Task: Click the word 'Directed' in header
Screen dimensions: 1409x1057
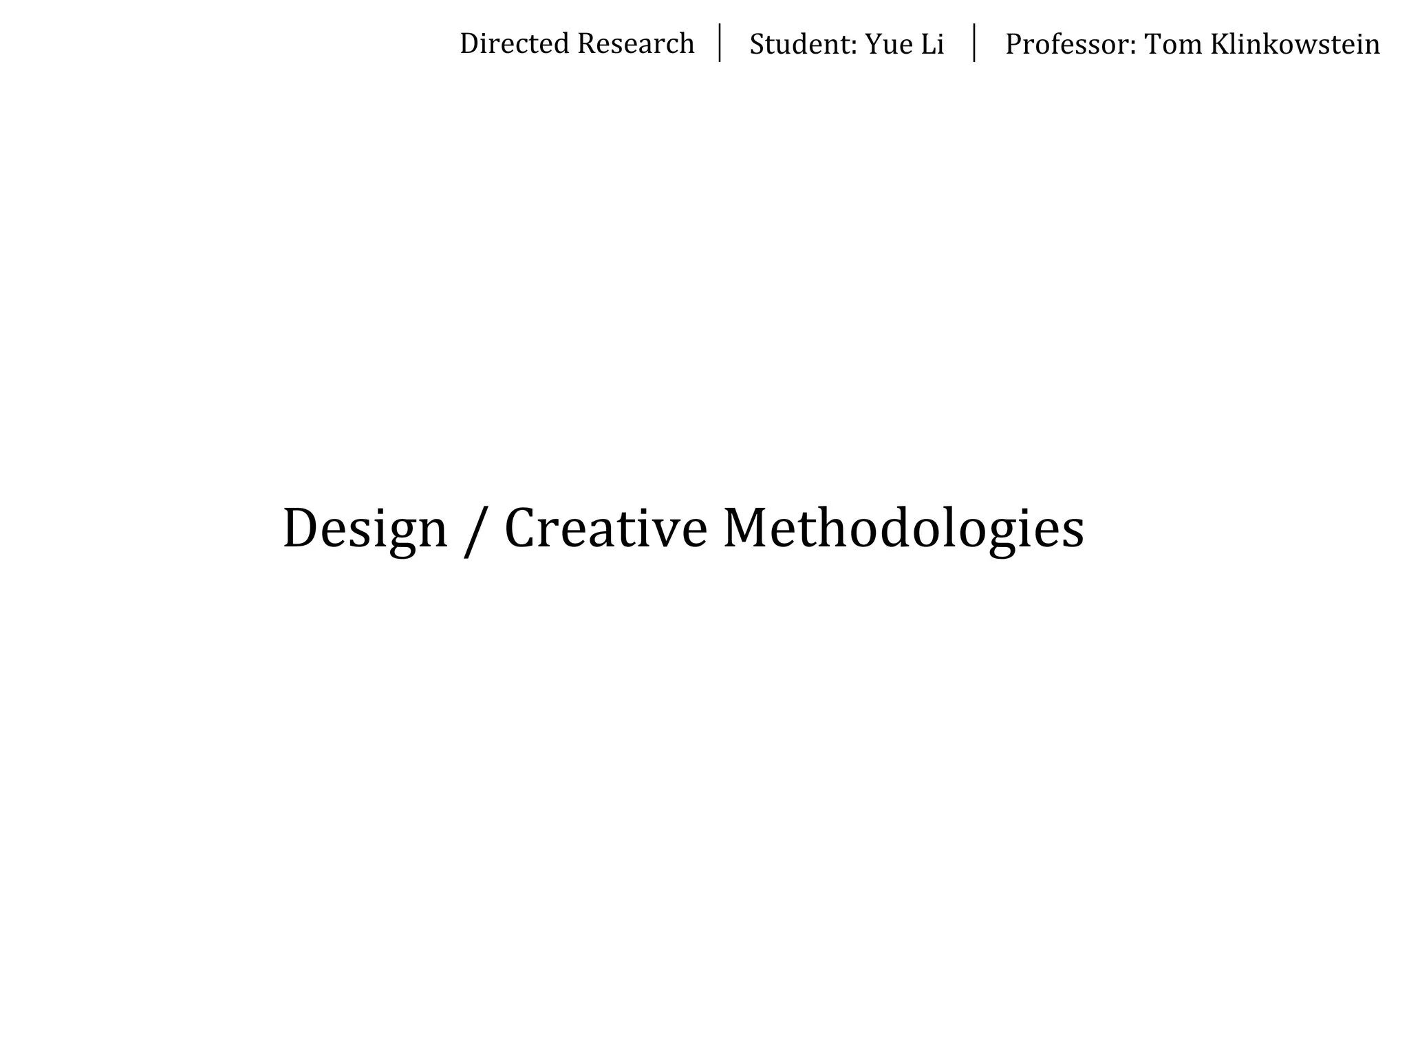Action: [515, 44]
